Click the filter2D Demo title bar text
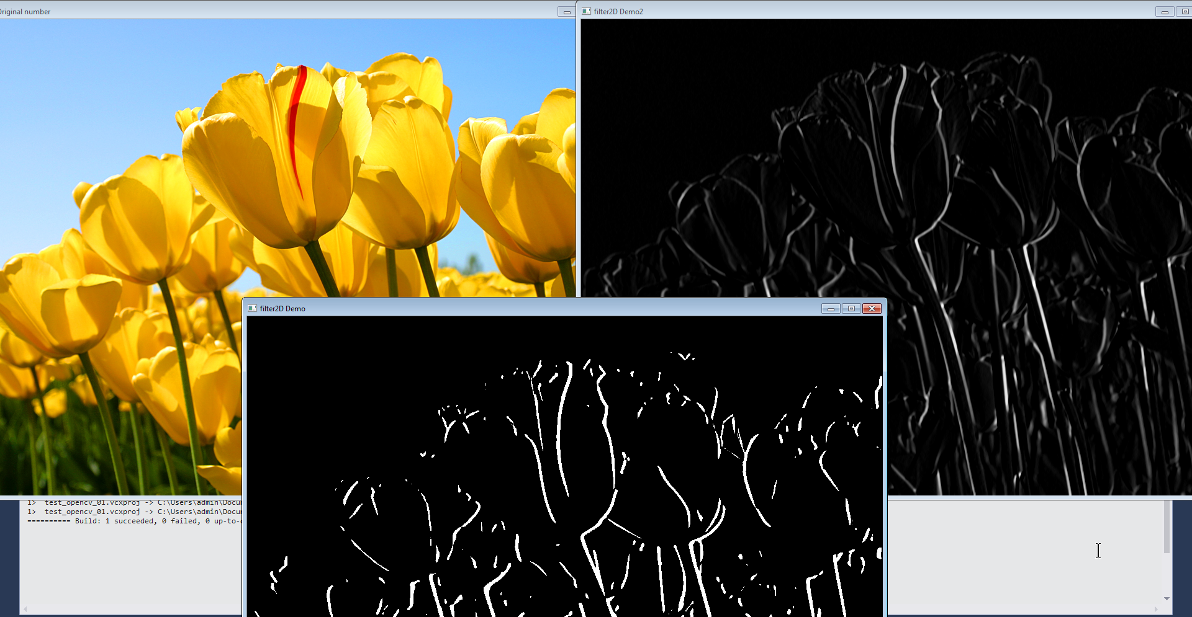This screenshot has width=1192, height=617. (282, 308)
